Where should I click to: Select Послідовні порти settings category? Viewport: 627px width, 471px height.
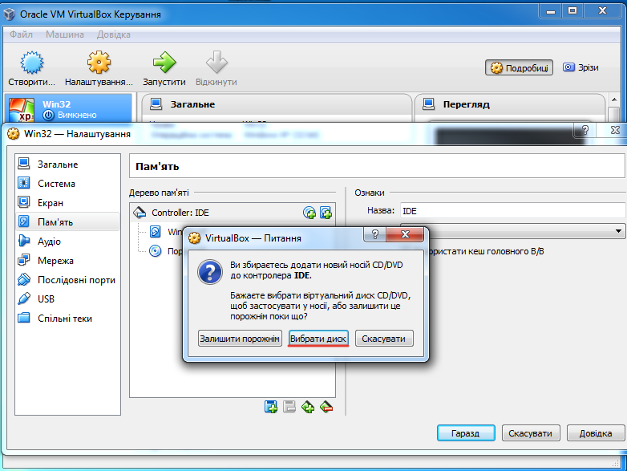pyautogui.click(x=67, y=280)
